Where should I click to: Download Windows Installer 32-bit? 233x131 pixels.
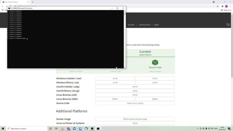[115, 79]
